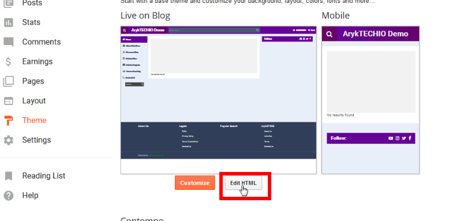Open the Stats menu item
Screen dimensions: 449x221
coord(31,23)
